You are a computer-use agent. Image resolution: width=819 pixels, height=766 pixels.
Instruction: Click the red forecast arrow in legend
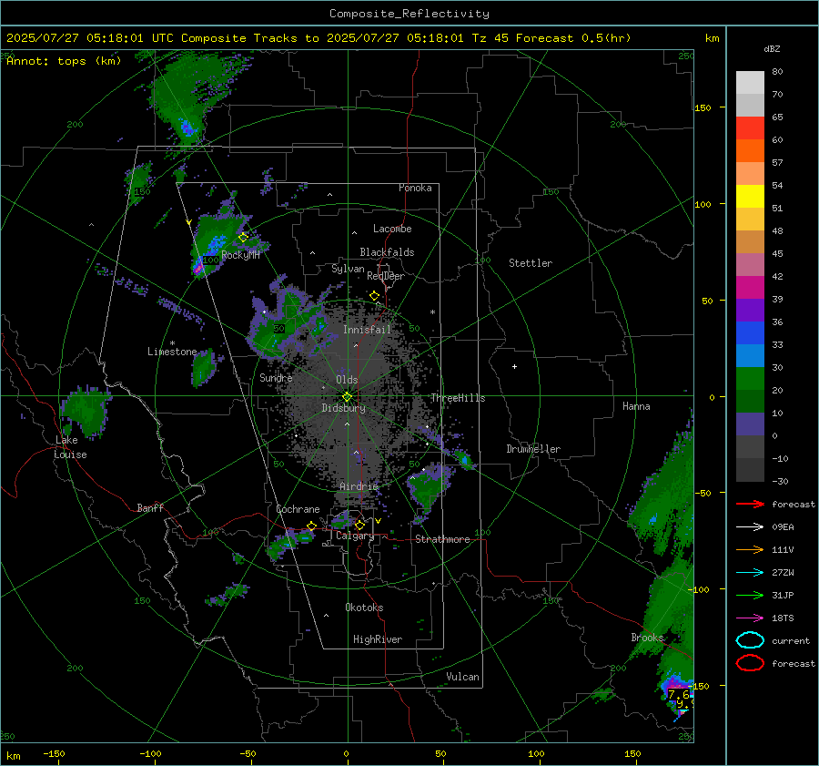[x=750, y=504]
